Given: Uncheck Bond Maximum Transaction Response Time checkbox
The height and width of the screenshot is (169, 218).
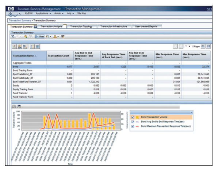Looking at the screenshot, I should pos(133,126).
